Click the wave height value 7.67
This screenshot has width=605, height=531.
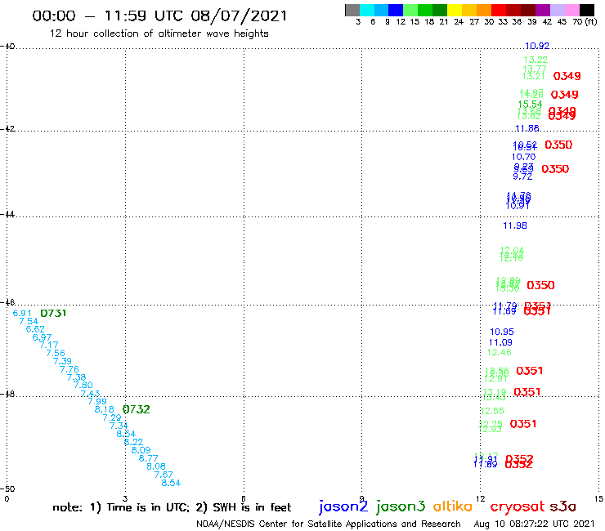[x=164, y=475]
